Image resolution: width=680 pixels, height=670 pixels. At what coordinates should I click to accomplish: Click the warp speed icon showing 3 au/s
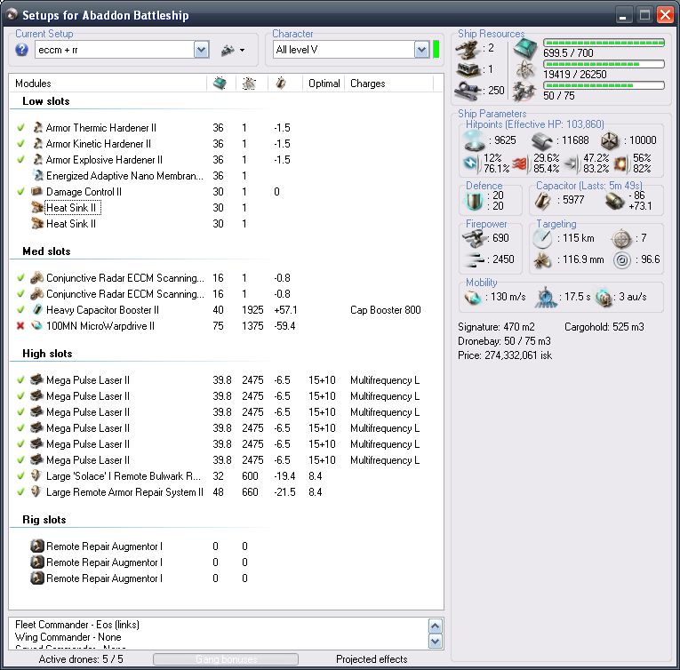pyautogui.click(x=604, y=298)
